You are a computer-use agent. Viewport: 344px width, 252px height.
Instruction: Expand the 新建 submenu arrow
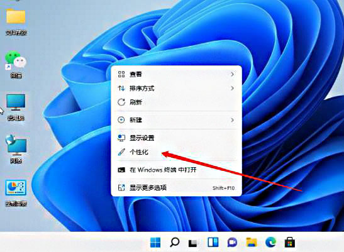coord(232,120)
